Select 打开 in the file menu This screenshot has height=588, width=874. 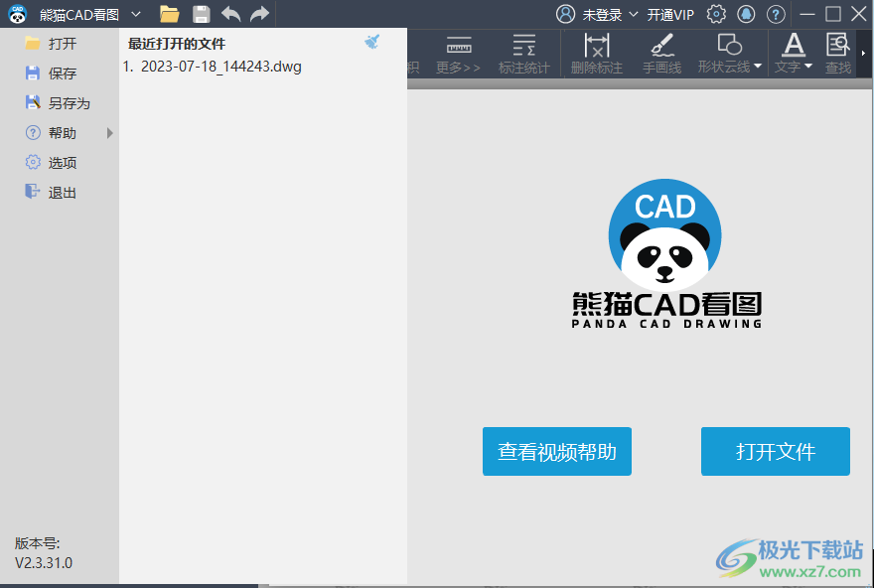coord(60,44)
